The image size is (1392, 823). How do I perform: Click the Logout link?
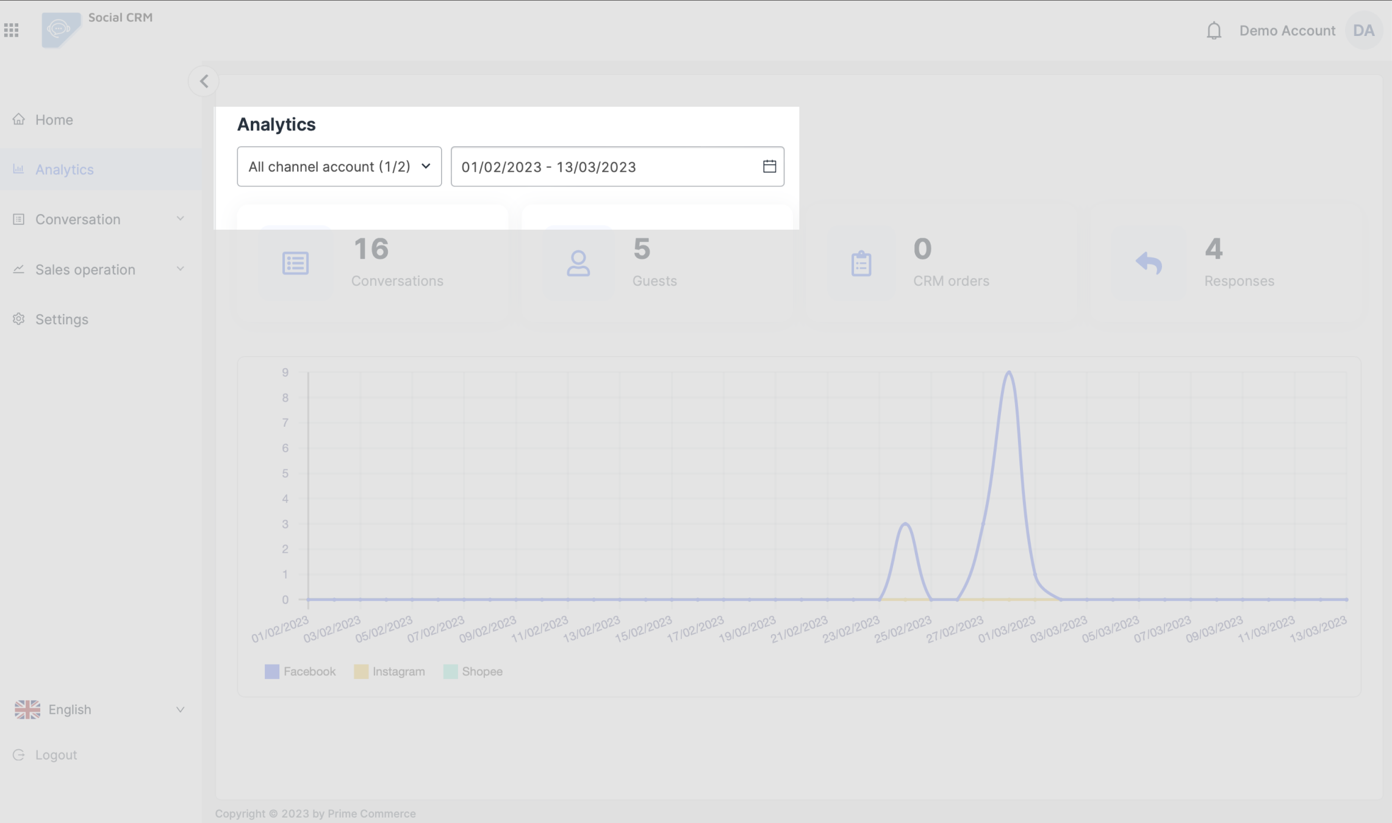click(55, 755)
